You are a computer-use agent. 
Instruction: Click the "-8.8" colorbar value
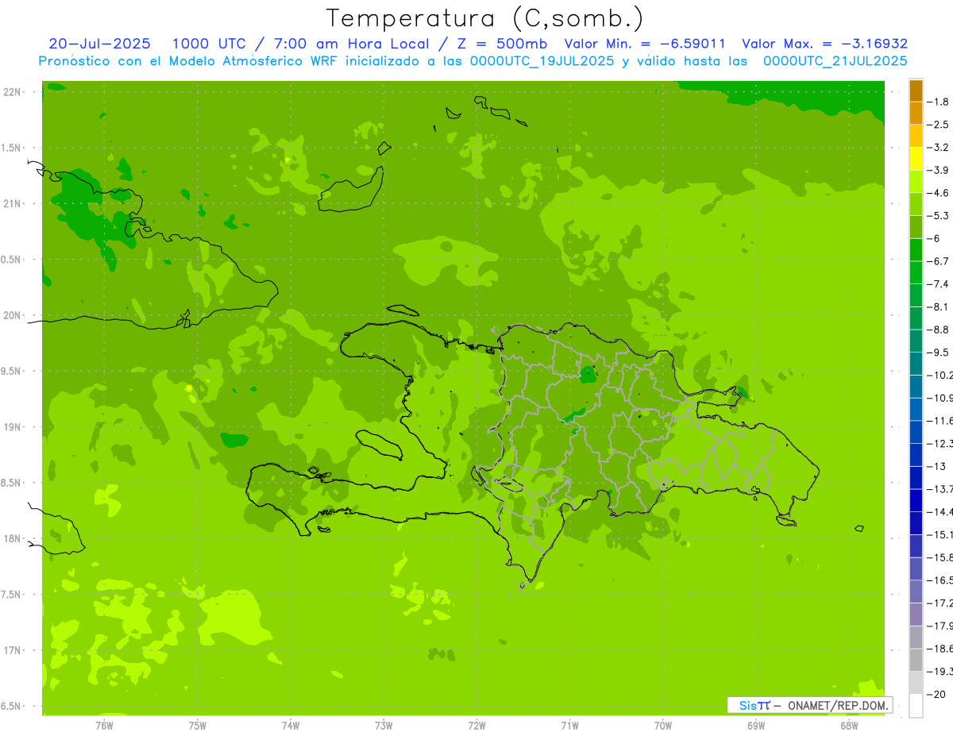[x=938, y=329]
